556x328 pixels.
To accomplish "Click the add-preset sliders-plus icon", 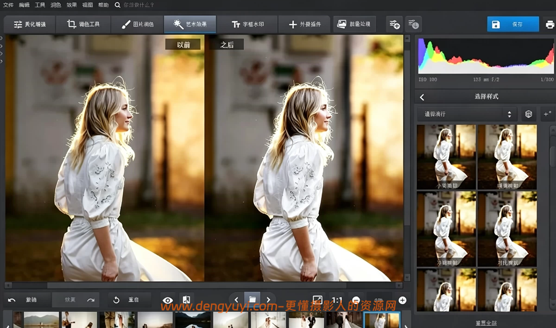I will (394, 24).
